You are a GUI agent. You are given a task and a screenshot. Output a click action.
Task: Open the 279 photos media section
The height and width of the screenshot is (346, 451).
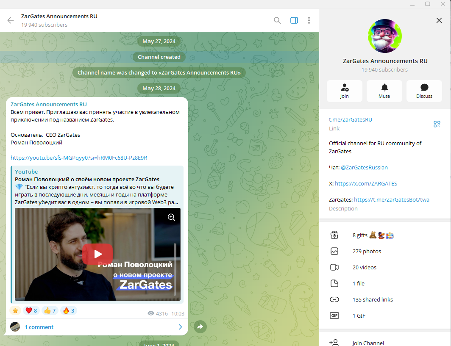coord(367,251)
